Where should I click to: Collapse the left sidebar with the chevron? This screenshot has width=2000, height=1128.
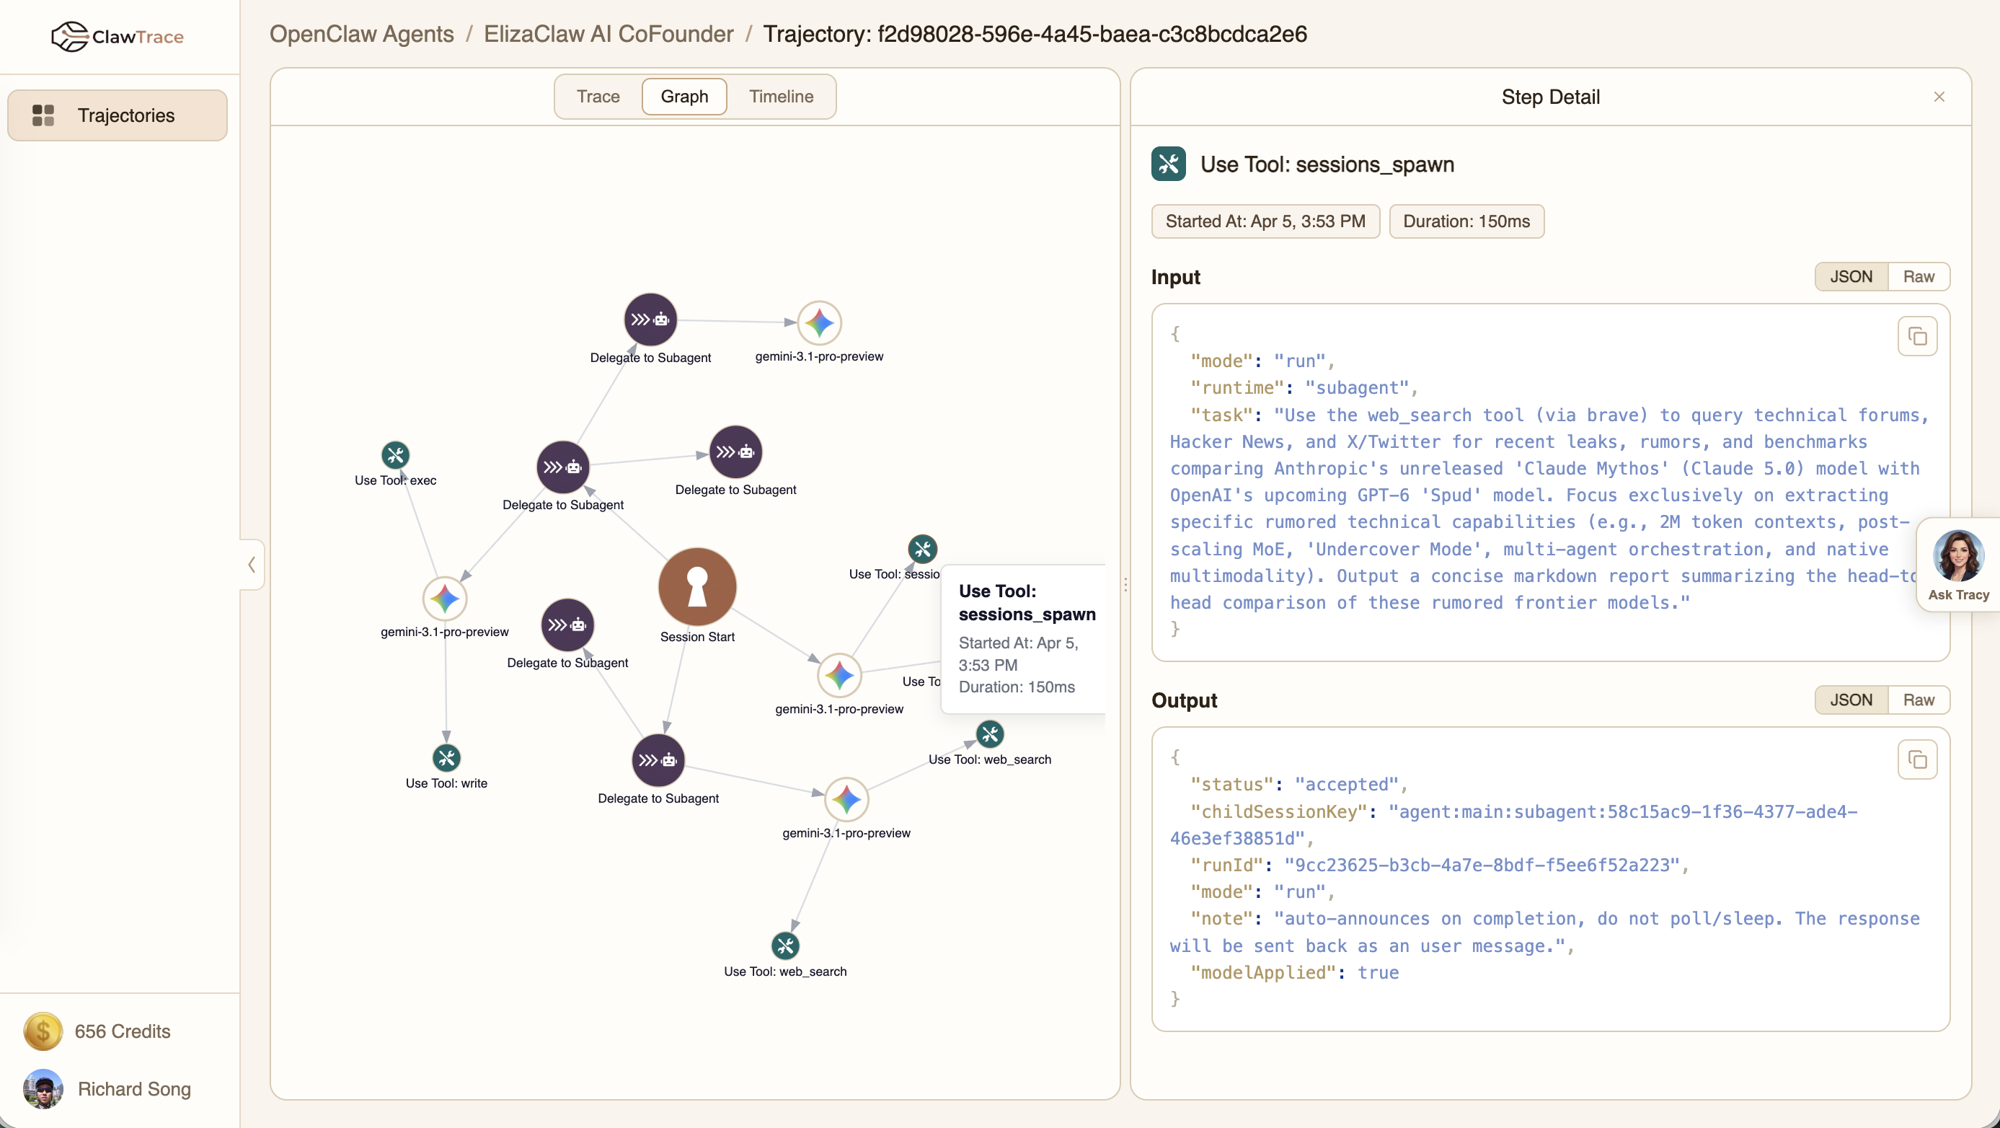click(251, 565)
